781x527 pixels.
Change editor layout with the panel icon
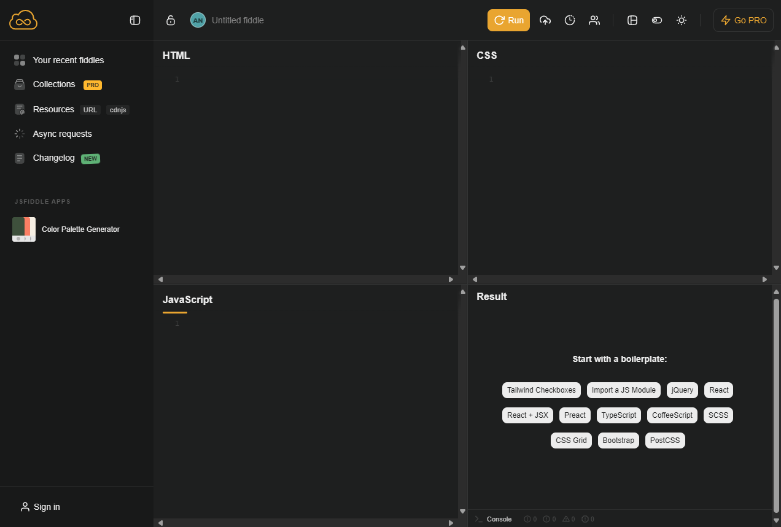click(632, 20)
